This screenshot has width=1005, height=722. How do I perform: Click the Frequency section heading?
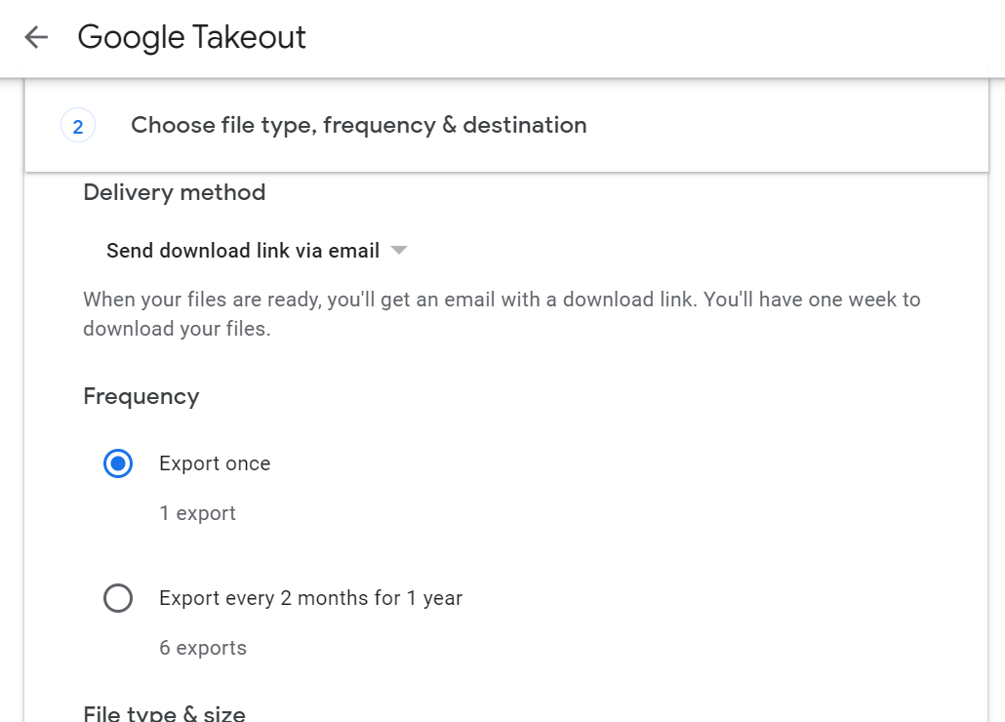click(x=141, y=396)
